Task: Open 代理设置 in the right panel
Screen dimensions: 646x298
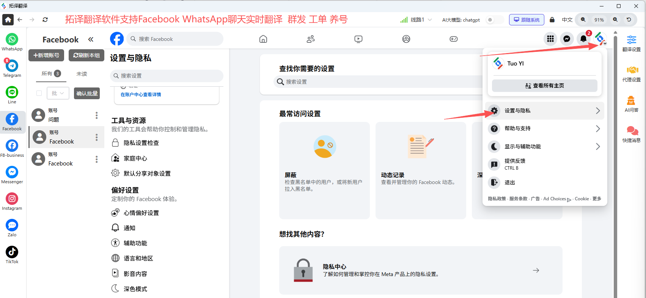Action: tap(632, 73)
